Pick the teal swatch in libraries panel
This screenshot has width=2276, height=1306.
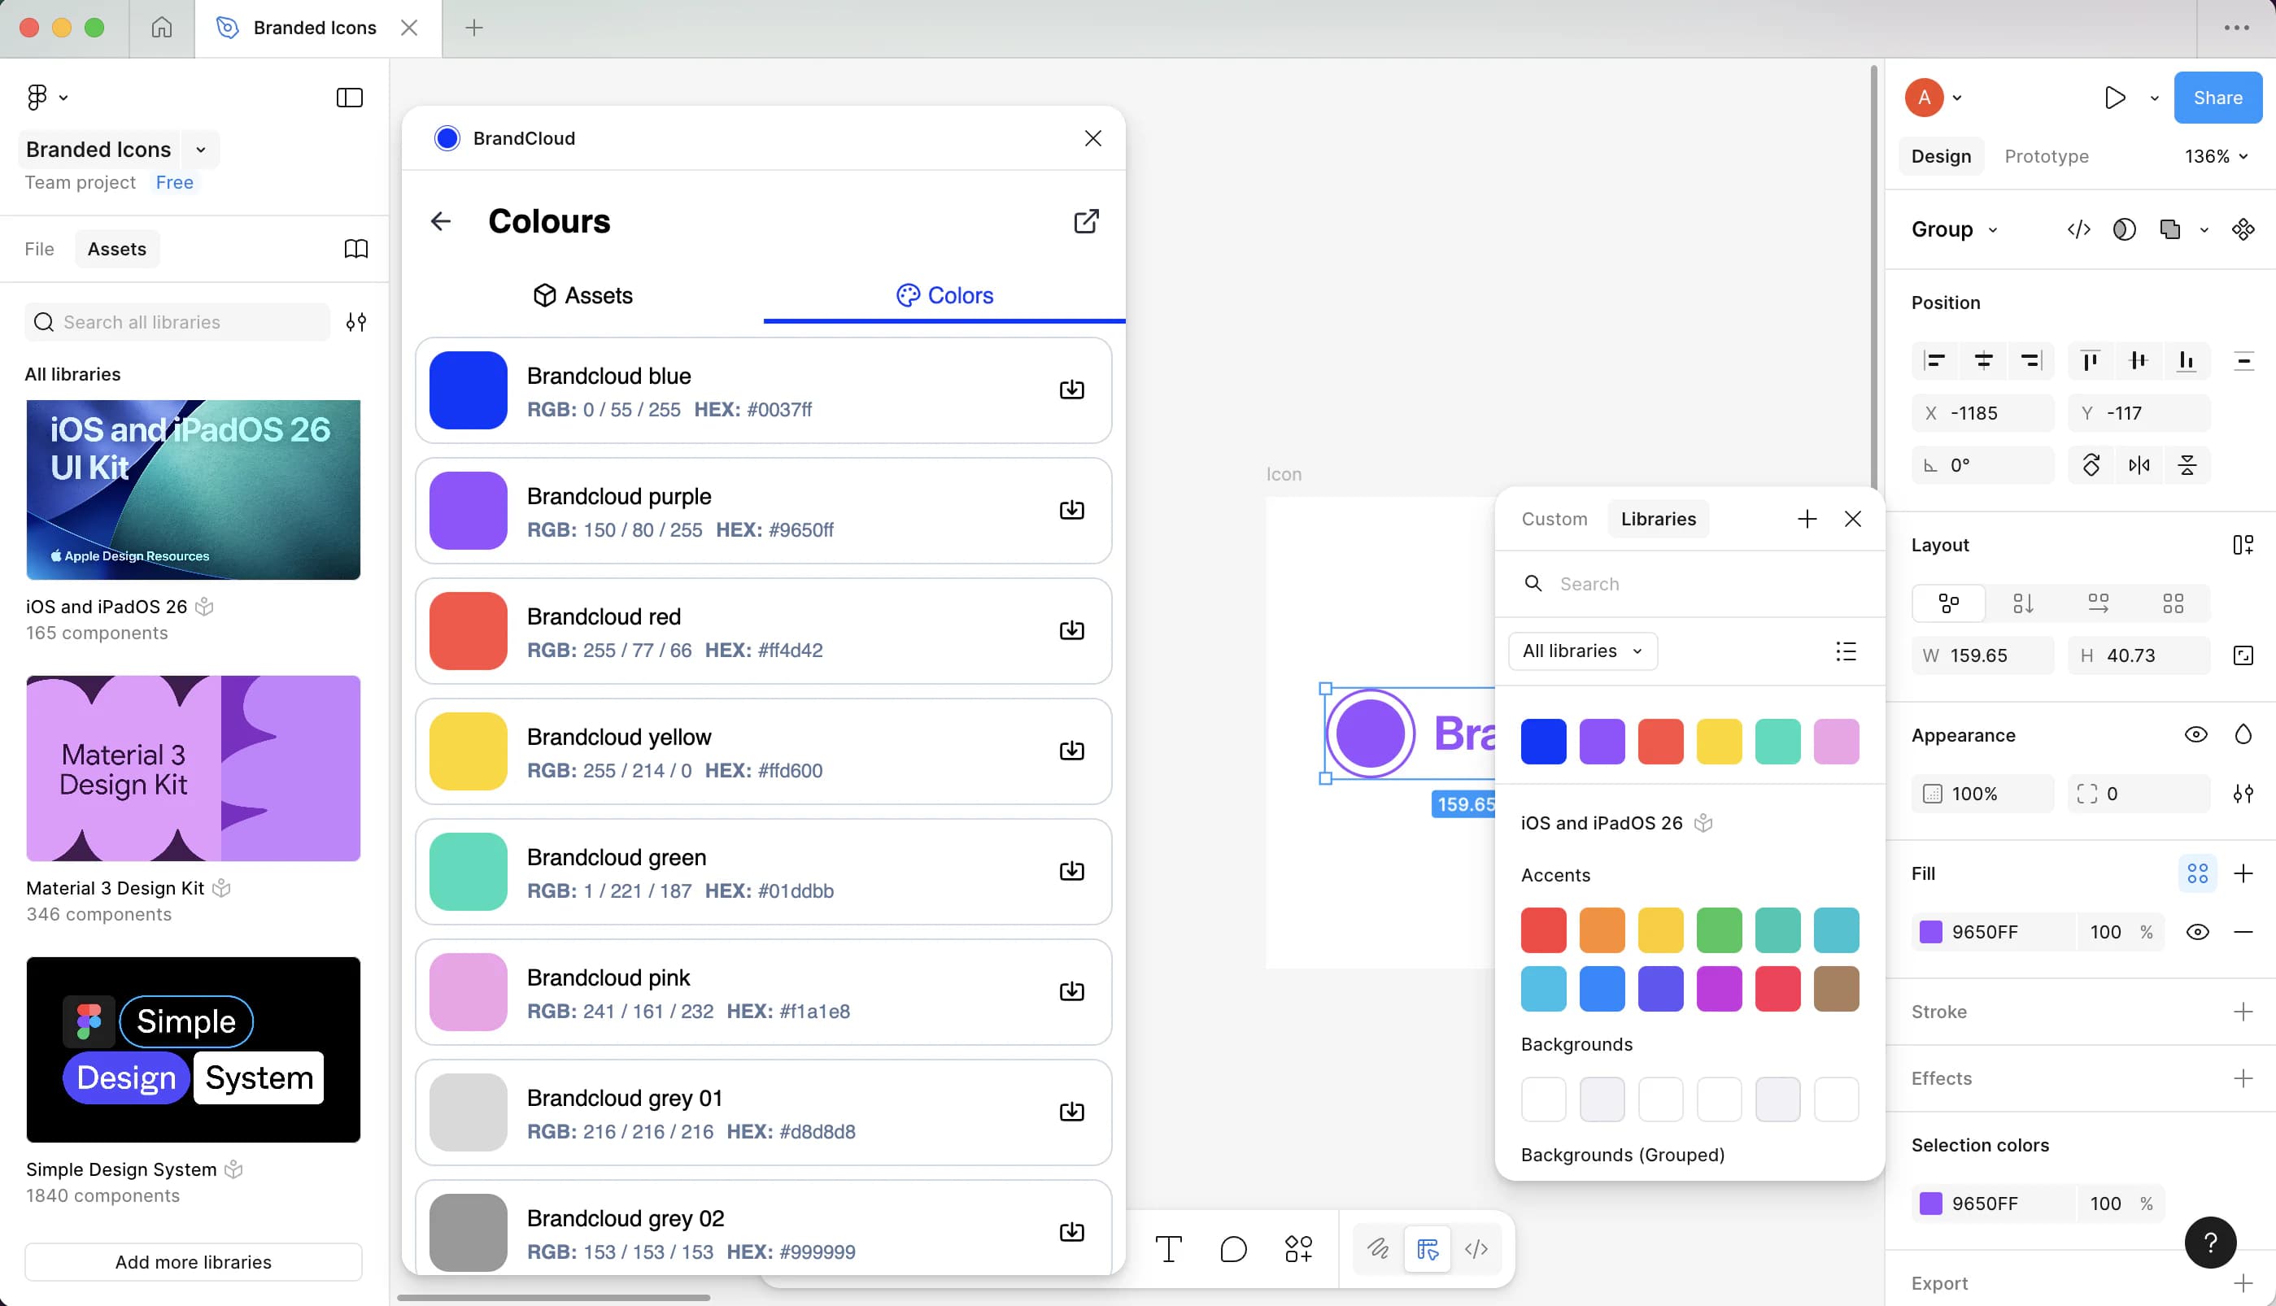[1777, 741]
